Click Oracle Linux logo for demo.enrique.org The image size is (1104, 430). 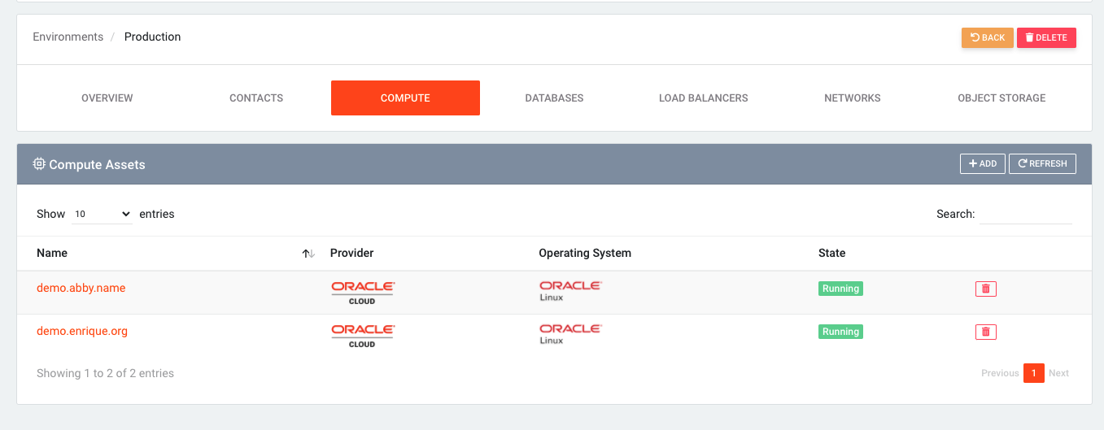coord(570,334)
